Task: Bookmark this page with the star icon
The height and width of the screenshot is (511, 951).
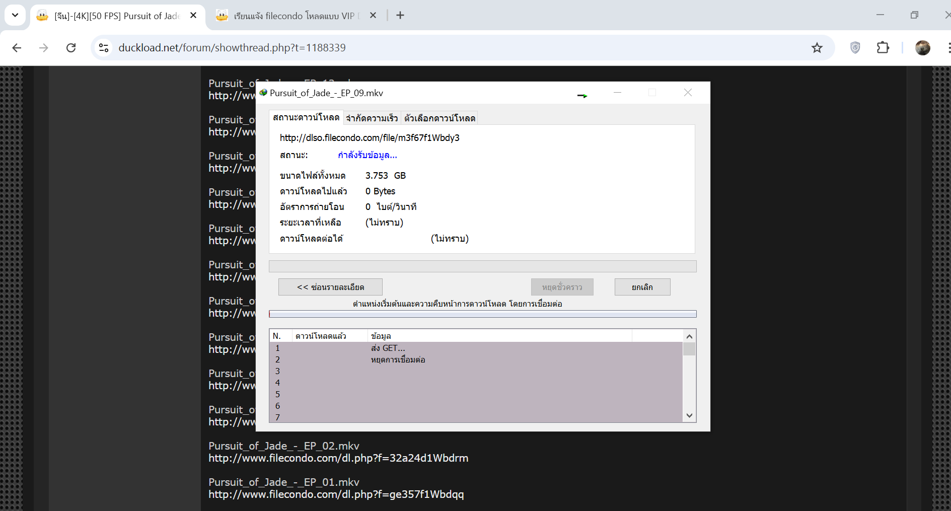Action: (817, 48)
